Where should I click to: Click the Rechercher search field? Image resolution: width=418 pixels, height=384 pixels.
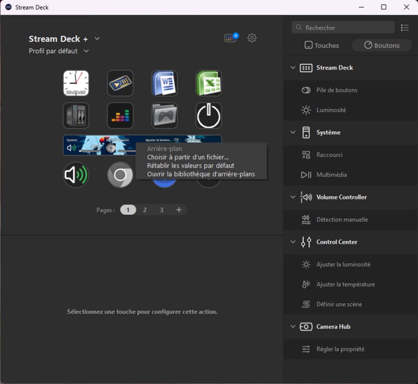[343, 27]
